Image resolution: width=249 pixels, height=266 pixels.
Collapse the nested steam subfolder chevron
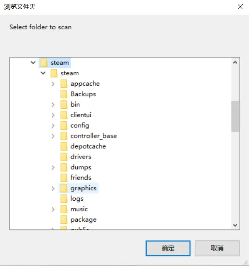point(43,73)
